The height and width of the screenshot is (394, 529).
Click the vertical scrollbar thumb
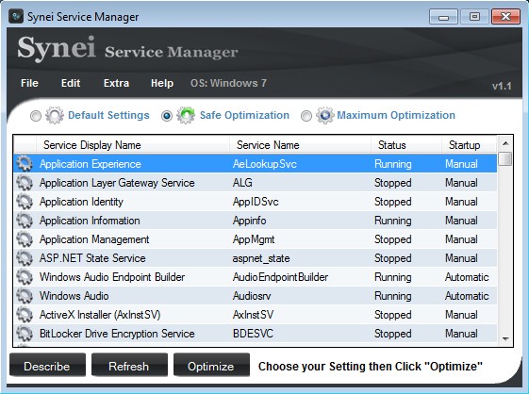pyautogui.click(x=505, y=158)
